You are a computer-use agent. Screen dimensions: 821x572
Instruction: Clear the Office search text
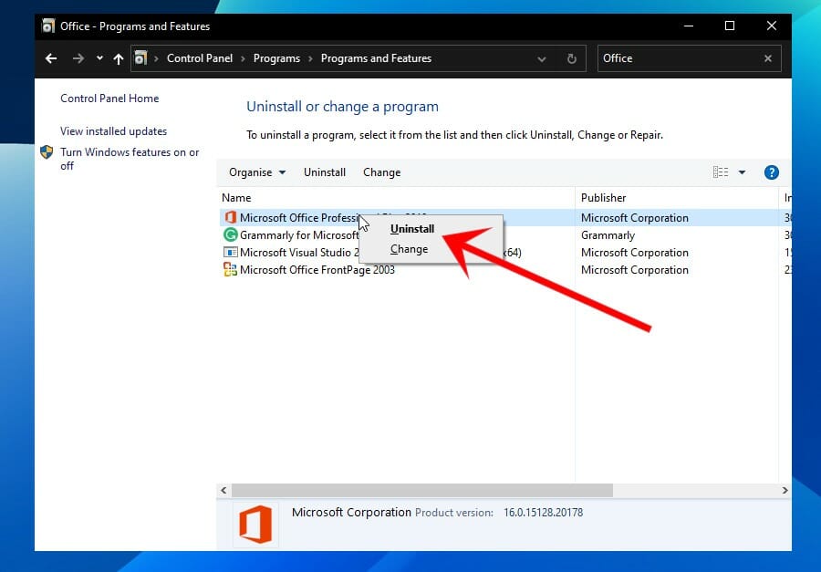(768, 58)
